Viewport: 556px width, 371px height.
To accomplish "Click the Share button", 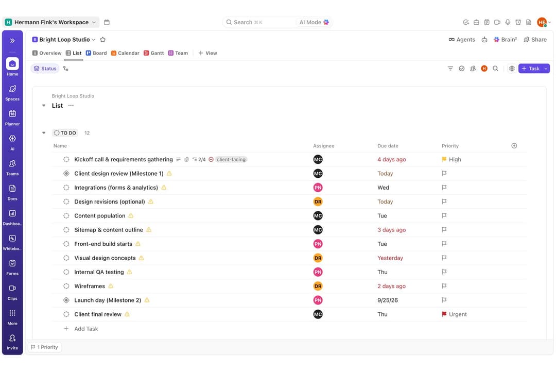I will point(535,39).
